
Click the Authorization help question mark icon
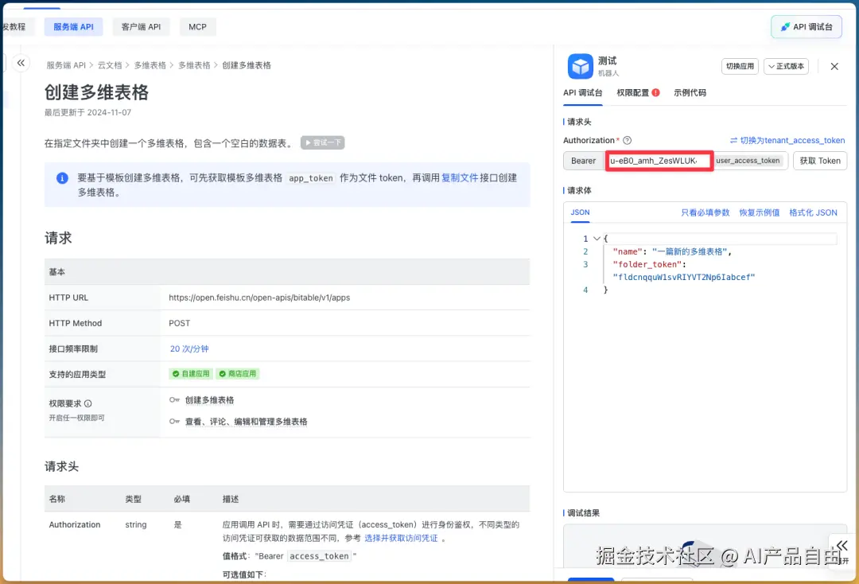point(628,140)
